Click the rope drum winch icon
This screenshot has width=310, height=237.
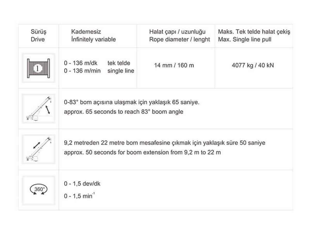tap(38, 68)
